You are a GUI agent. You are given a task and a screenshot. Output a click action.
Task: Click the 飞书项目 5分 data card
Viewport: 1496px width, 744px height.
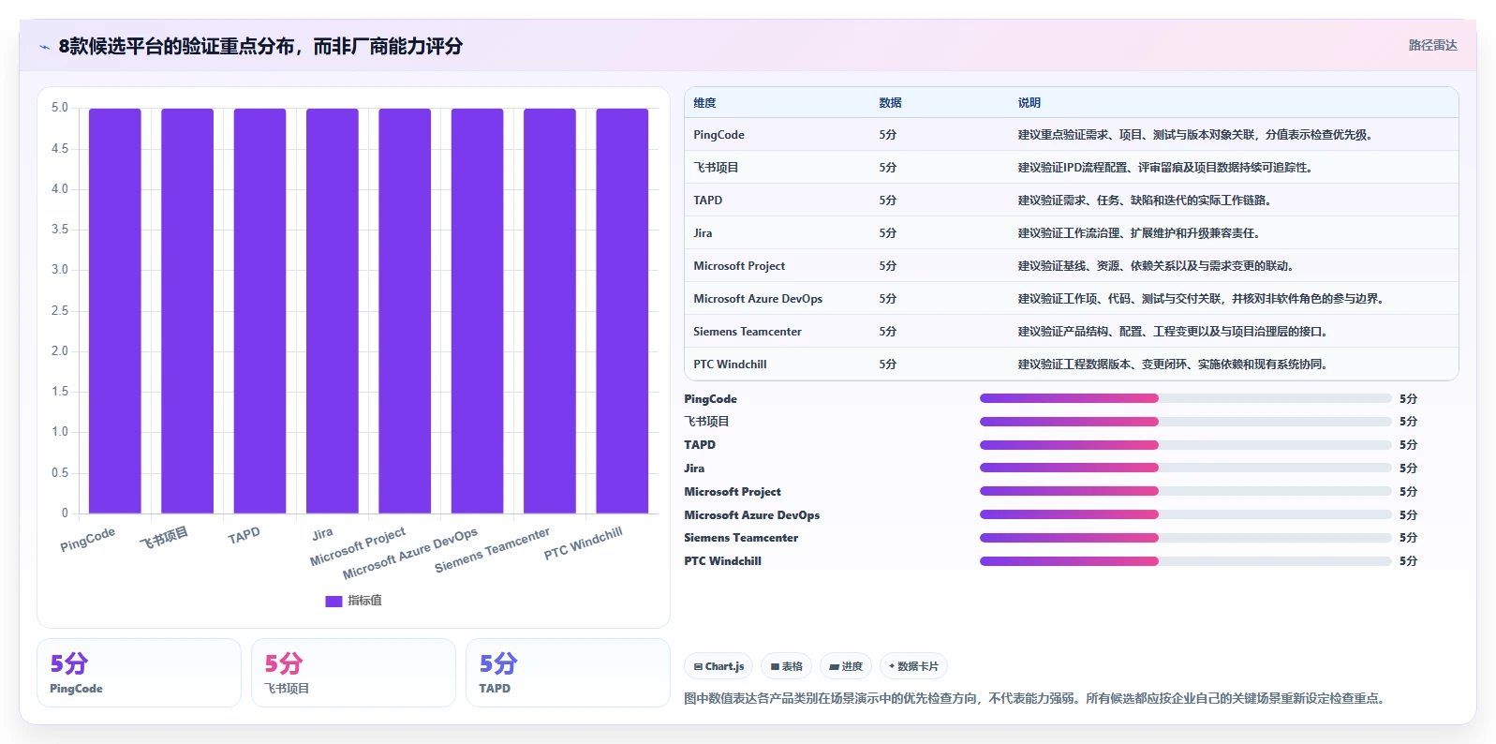tap(353, 673)
